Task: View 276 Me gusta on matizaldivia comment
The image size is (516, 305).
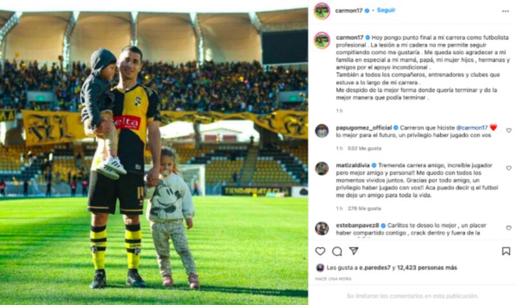Action: click(364, 208)
